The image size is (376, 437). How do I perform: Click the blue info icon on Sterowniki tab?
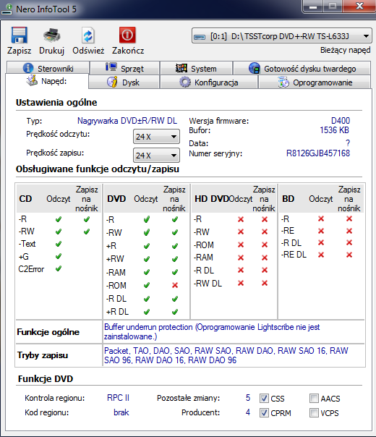click(28, 68)
